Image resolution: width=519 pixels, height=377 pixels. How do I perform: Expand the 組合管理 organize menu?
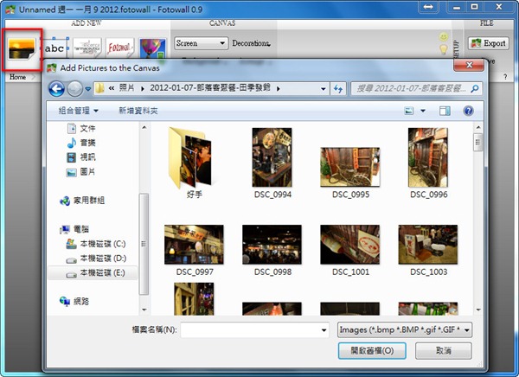coord(79,111)
